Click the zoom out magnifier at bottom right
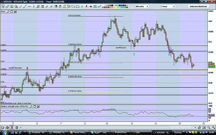This screenshot has width=216, height=135. pos(208,127)
